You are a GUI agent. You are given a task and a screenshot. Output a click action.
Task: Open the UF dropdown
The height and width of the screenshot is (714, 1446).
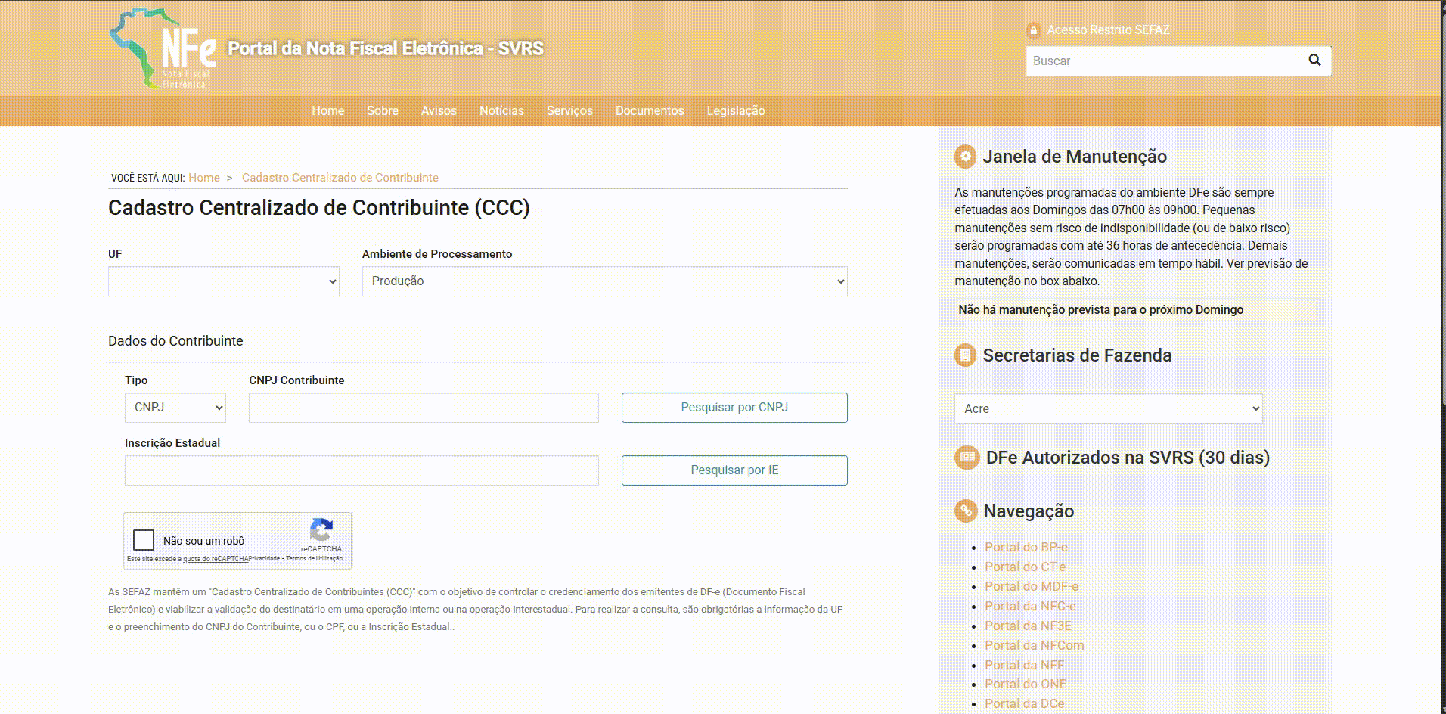(x=224, y=281)
